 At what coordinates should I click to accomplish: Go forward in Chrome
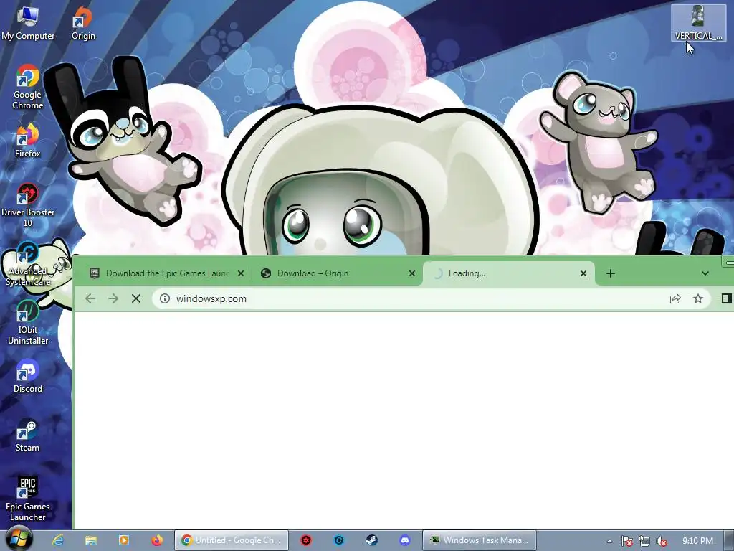[x=113, y=298]
